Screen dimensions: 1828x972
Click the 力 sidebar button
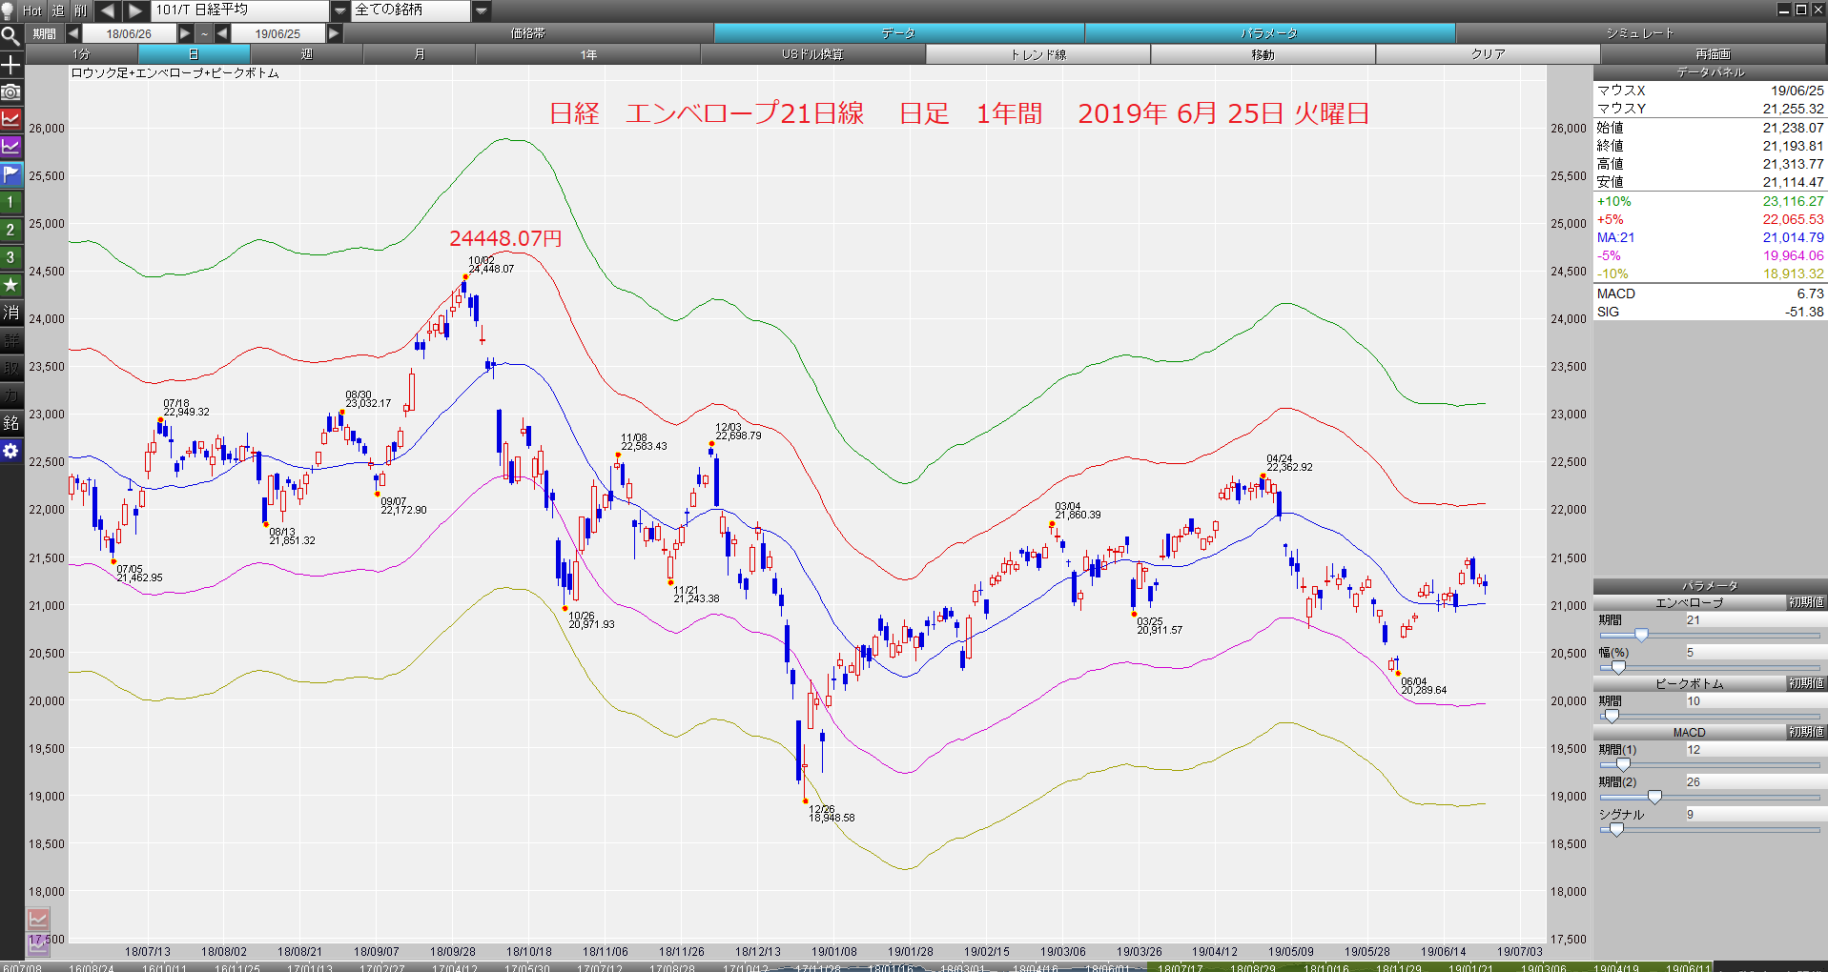pos(10,395)
